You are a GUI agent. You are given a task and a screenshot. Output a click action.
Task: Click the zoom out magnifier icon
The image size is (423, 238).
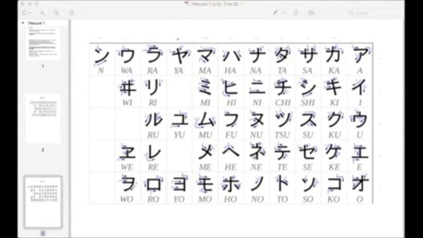coord(42,13)
